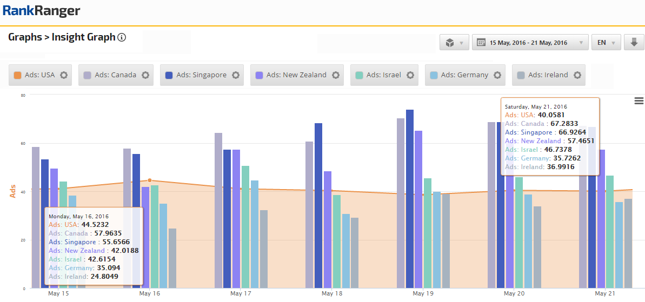Click the orange Ads: USA color swatch

point(17,75)
